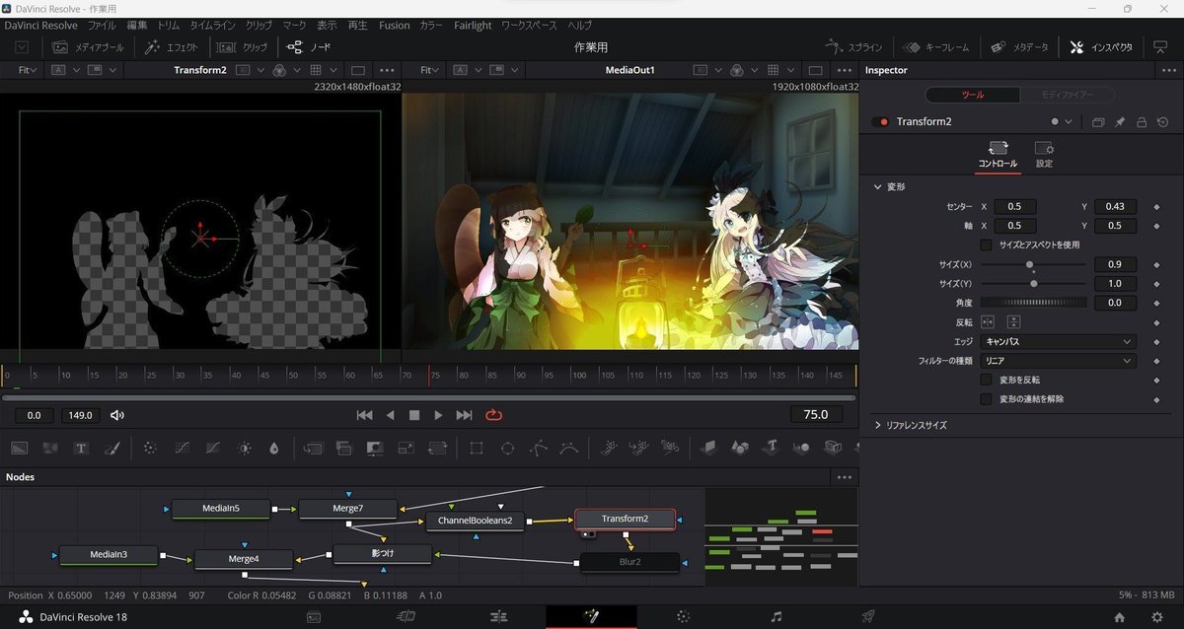The width and height of the screenshot is (1184, 629).
Task: Flip horizontally with the 反転 icon
Action: (988, 322)
